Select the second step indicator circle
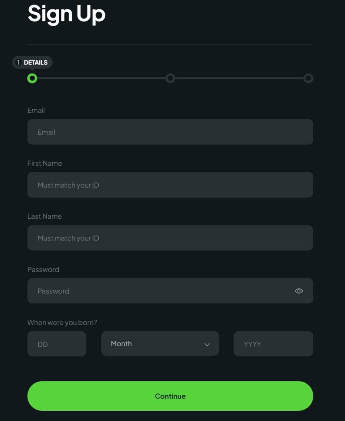Screen dimensions: 345x421 [171, 78]
